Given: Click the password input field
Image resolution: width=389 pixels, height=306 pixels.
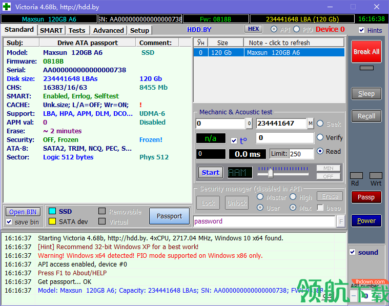Looking at the screenshot, I should [x=264, y=221].
